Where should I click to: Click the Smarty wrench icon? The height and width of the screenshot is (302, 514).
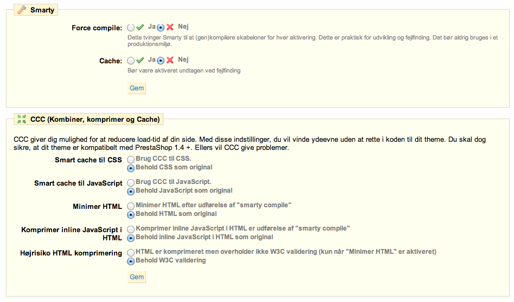click(x=22, y=10)
